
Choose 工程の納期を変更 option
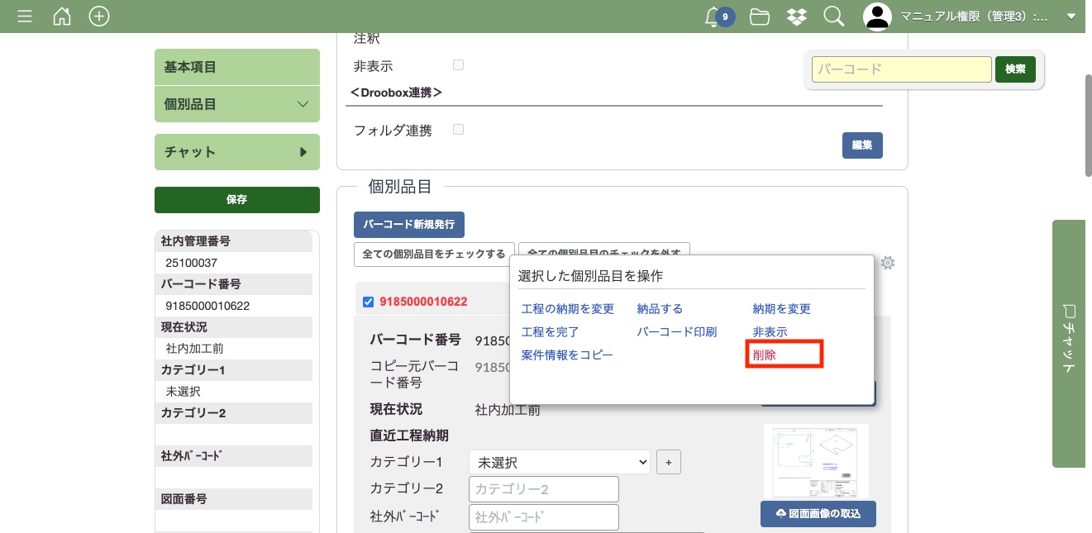567,308
